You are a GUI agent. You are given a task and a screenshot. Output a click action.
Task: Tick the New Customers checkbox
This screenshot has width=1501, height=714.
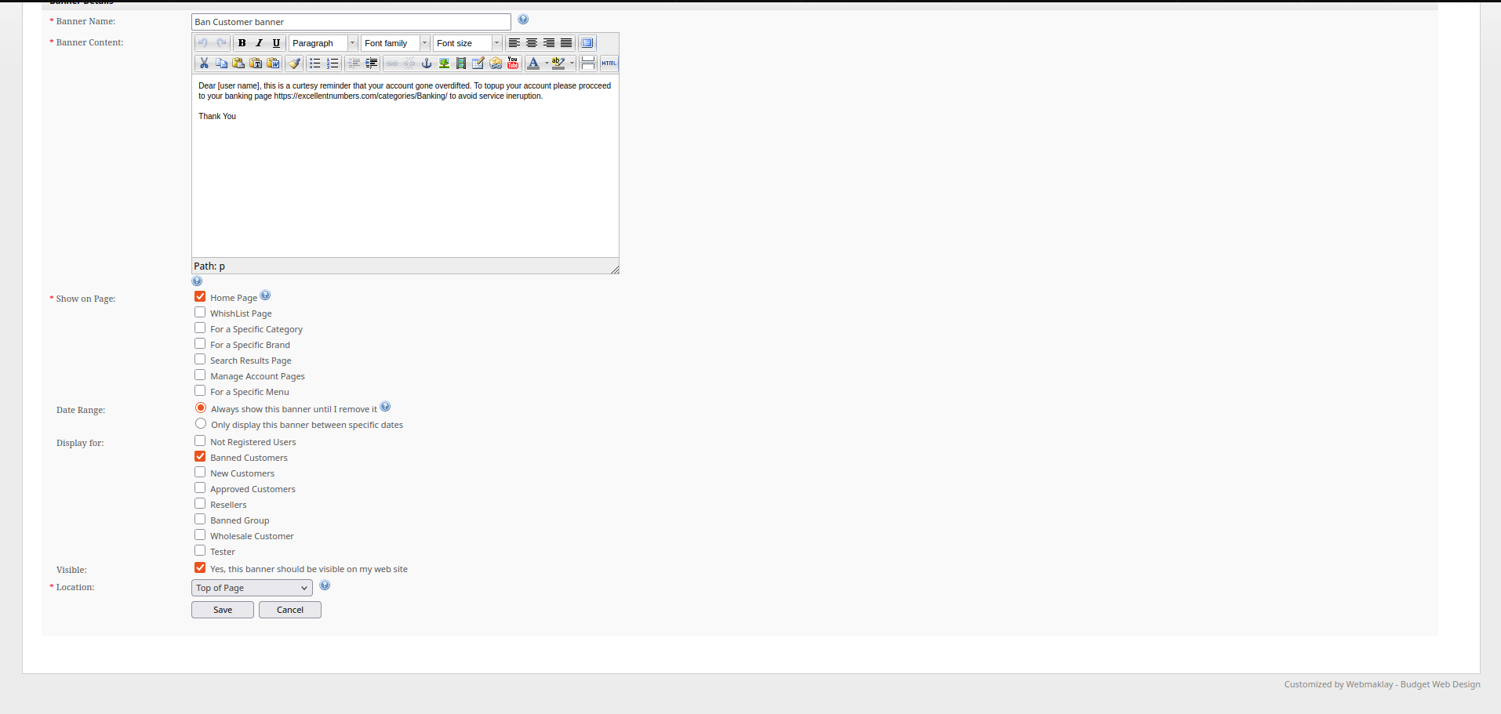coord(200,472)
